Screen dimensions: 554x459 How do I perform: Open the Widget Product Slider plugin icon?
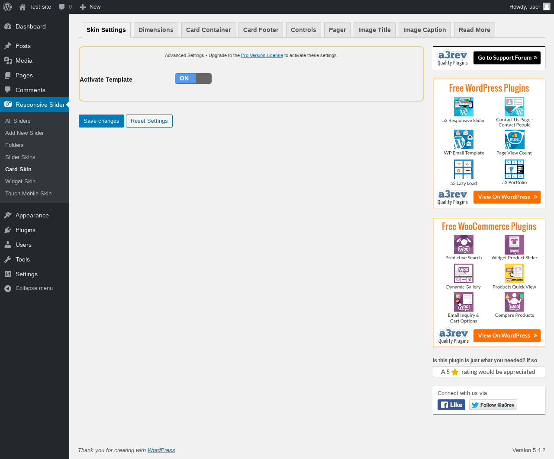[514, 245]
